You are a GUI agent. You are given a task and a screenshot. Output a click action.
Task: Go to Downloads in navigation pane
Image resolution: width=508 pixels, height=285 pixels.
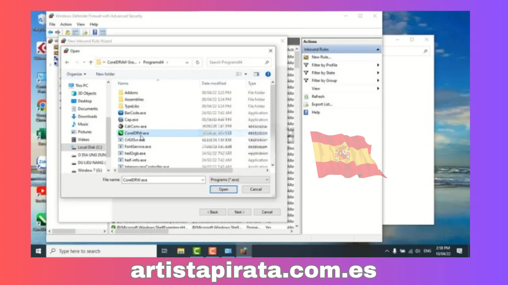click(x=87, y=116)
